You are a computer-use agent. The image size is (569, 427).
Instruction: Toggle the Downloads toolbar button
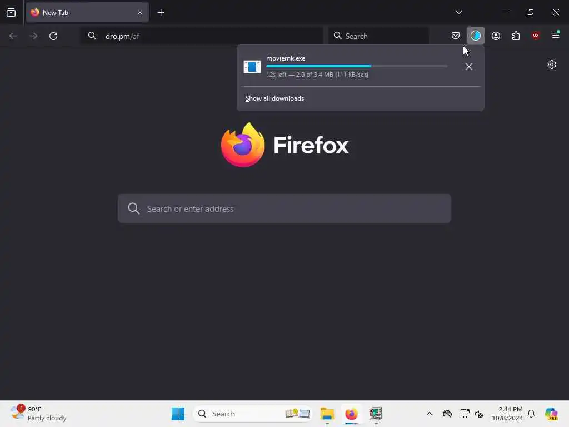click(x=476, y=36)
